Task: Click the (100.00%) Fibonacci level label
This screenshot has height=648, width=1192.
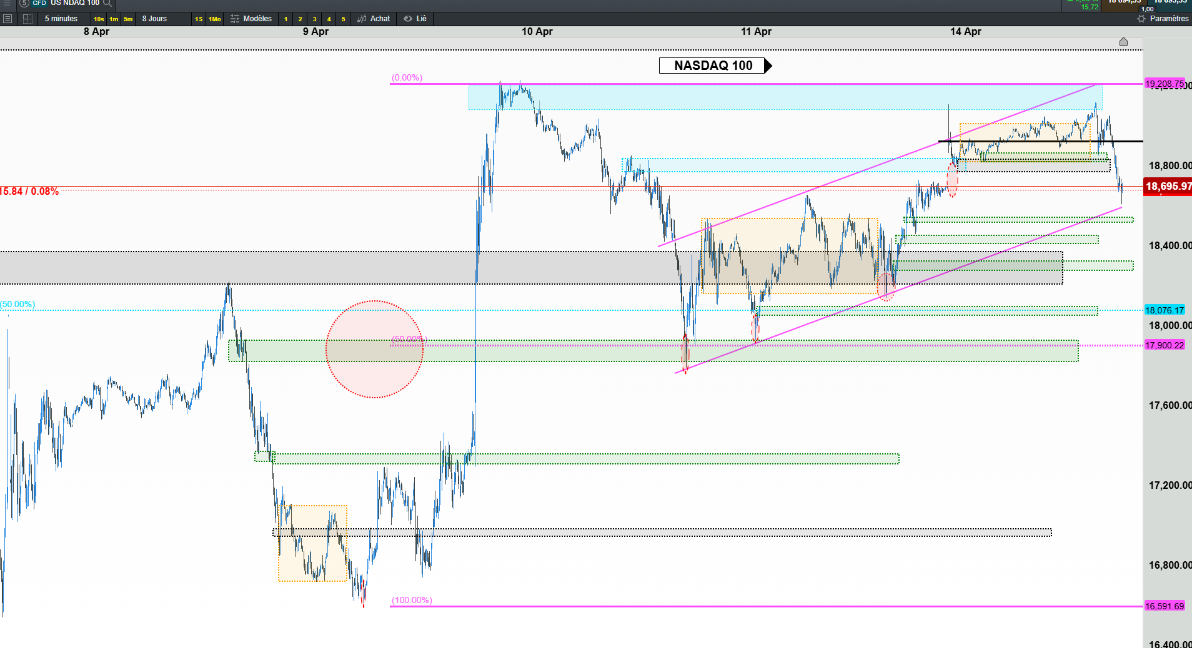Action: (412, 600)
